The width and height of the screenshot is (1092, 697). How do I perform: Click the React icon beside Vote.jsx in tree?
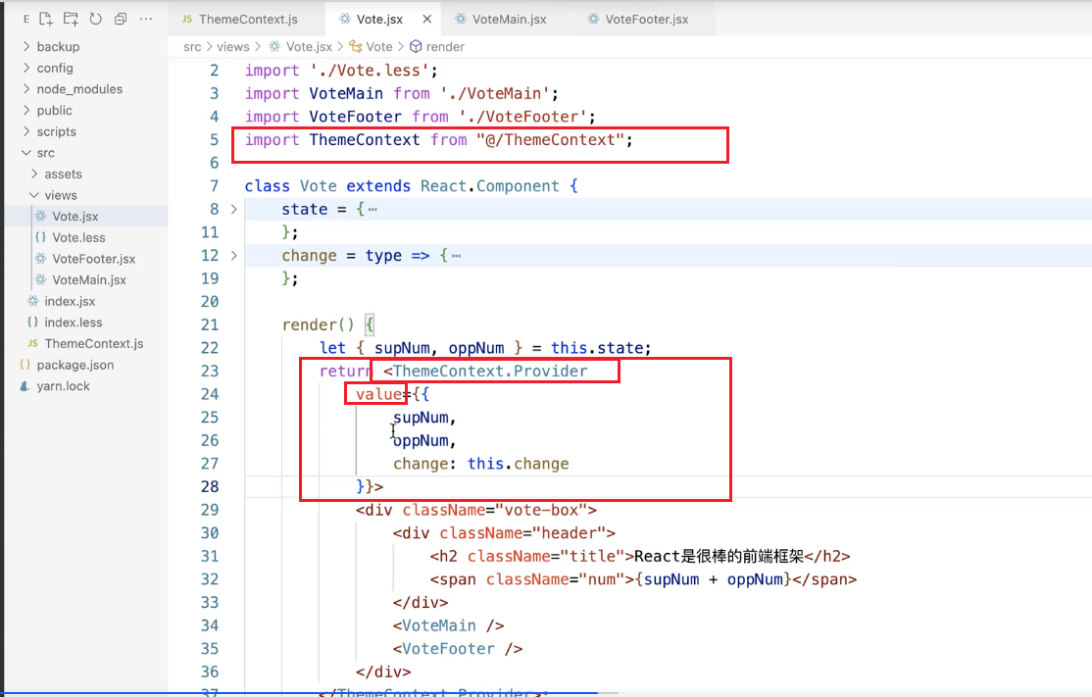(40, 216)
